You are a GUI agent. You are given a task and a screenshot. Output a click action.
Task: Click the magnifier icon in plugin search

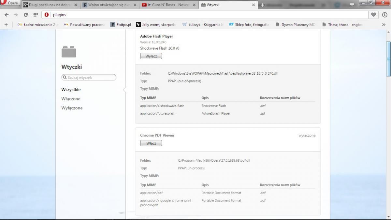click(65, 78)
